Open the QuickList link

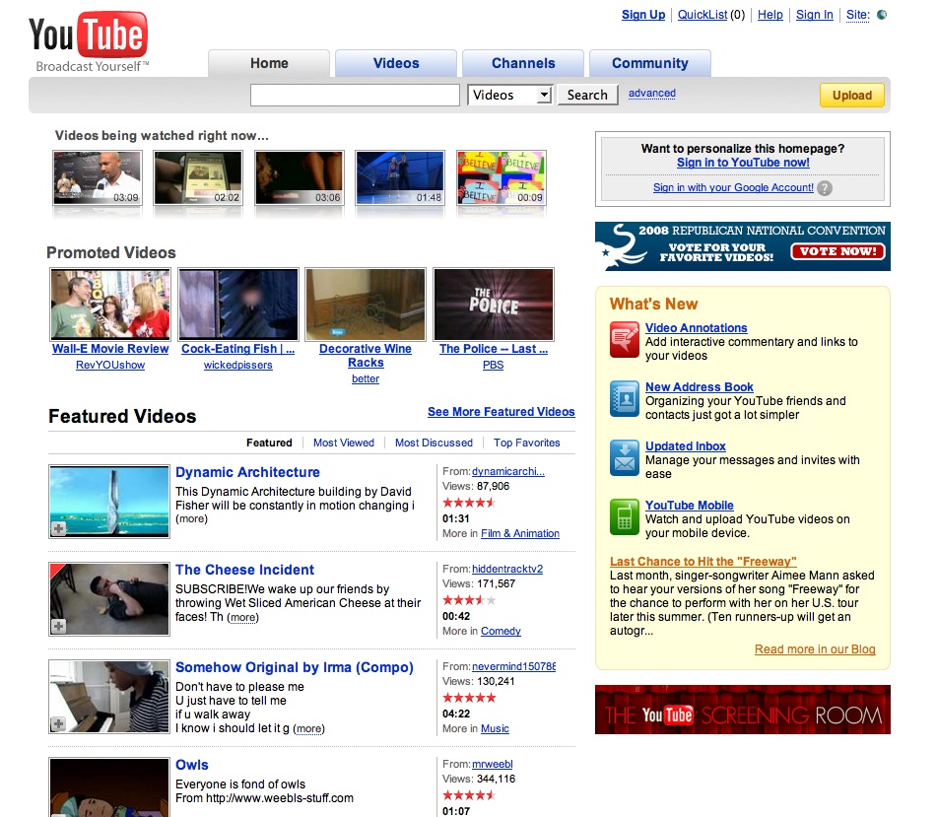(x=703, y=15)
